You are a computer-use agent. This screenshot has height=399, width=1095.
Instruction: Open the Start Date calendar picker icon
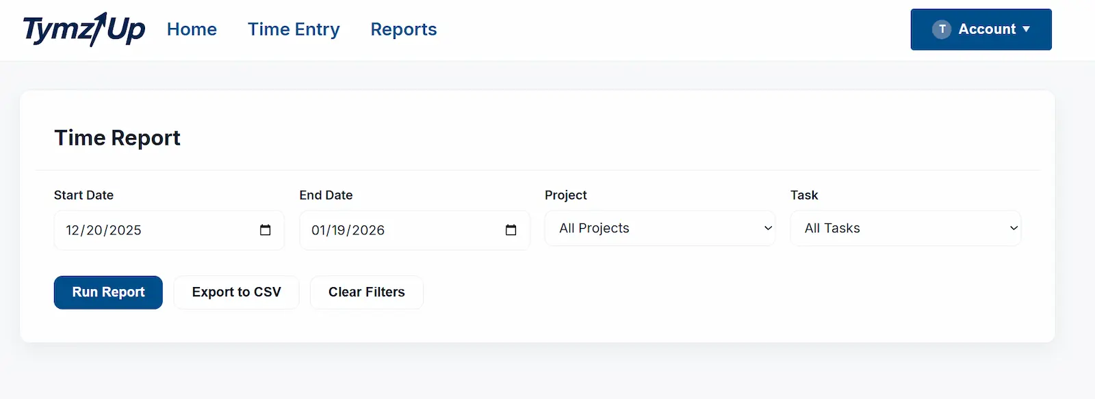click(x=266, y=230)
